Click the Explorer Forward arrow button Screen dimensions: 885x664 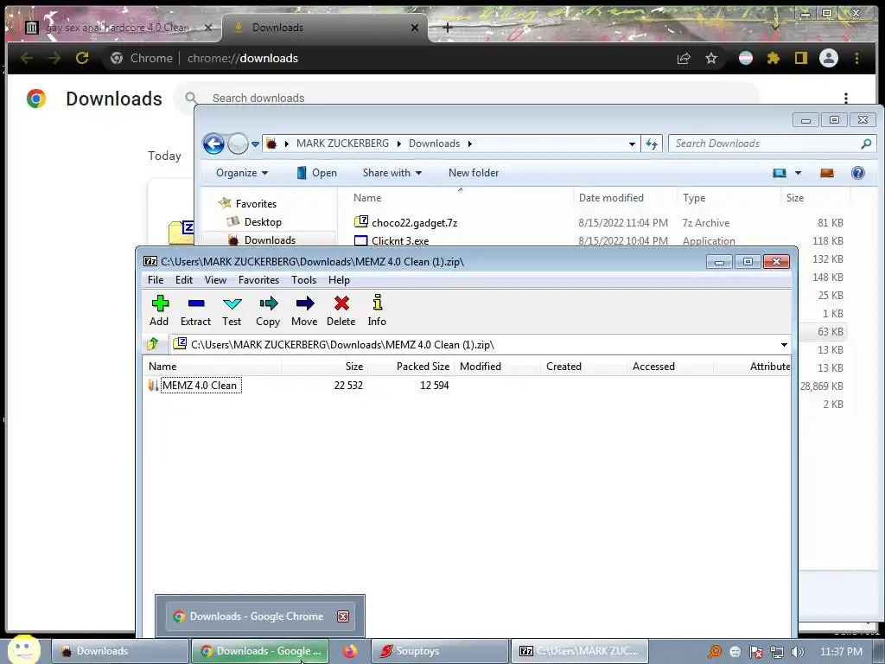click(x=238, y=144)
